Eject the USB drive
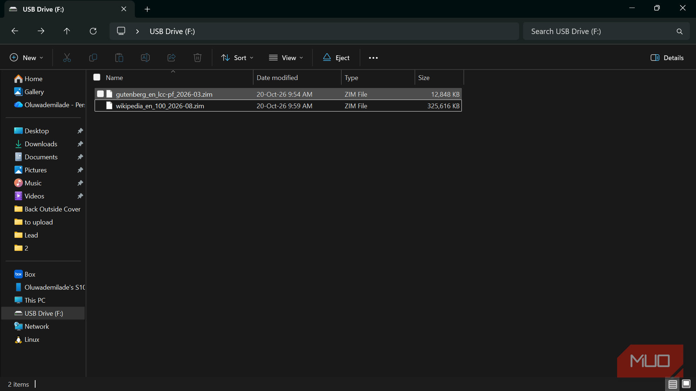The height and width of the screenshot is (391, 696). [336, 58]
